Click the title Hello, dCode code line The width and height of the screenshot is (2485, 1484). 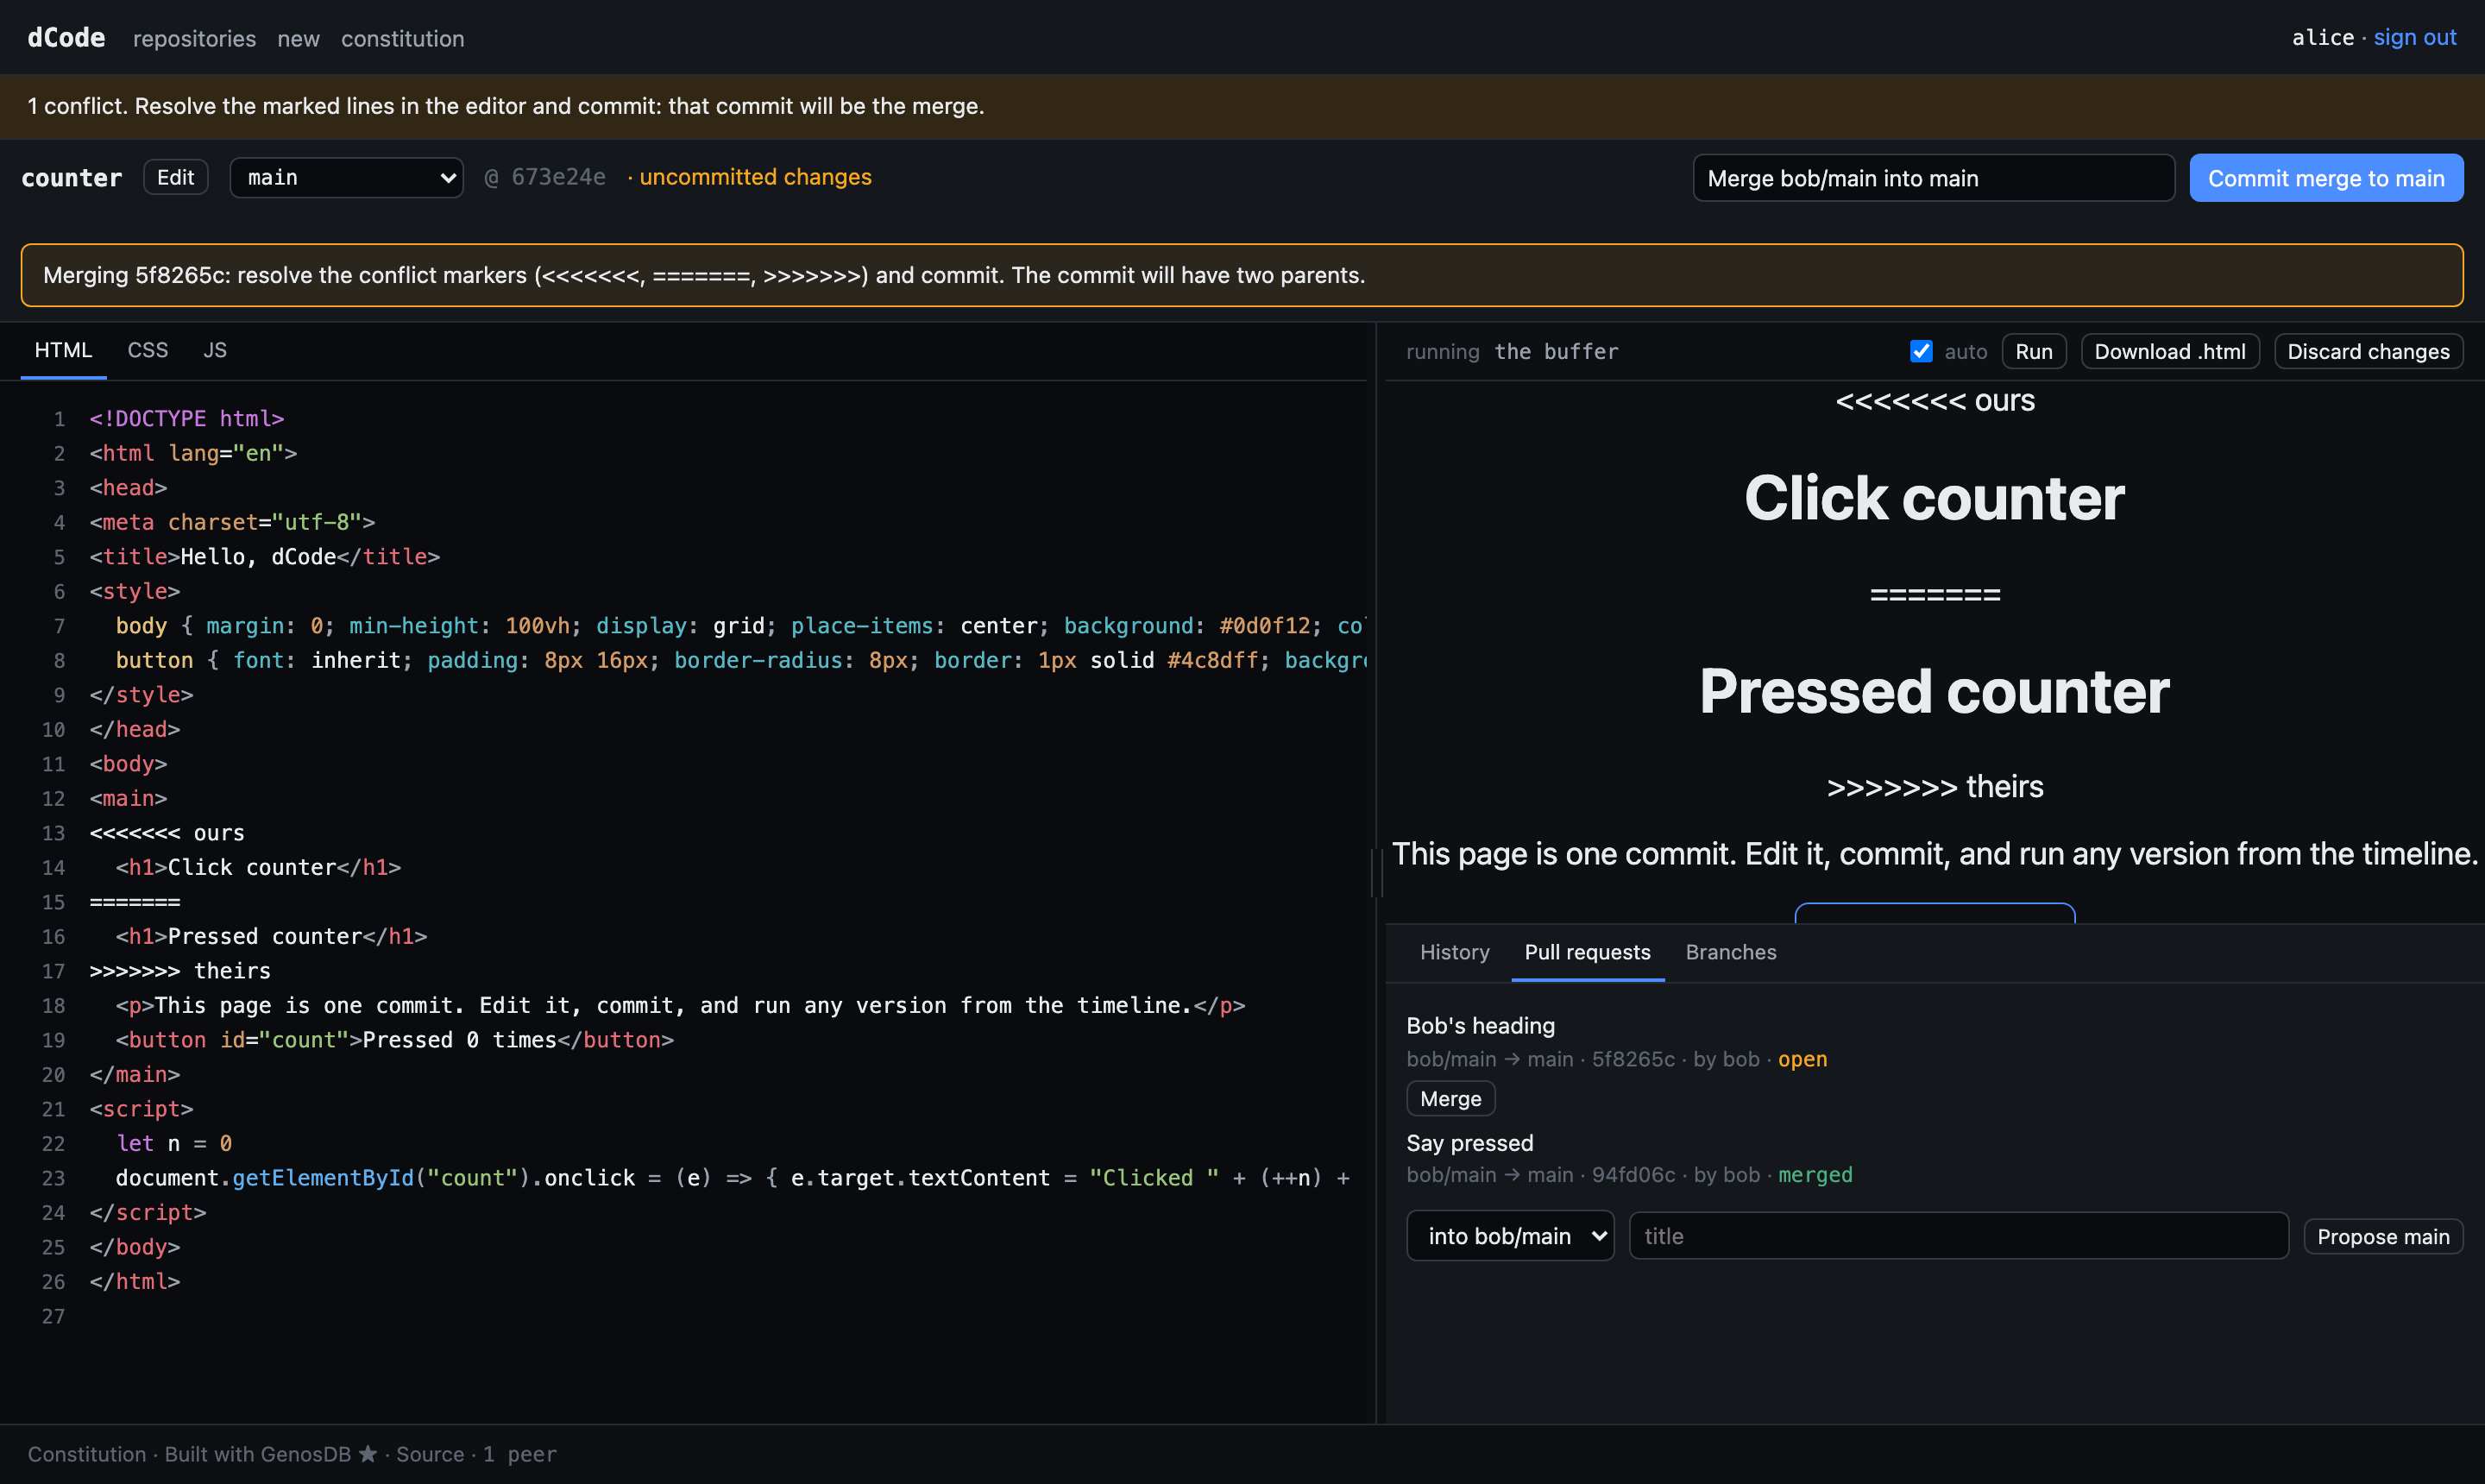pyautogui.click(x=265, y=556)
